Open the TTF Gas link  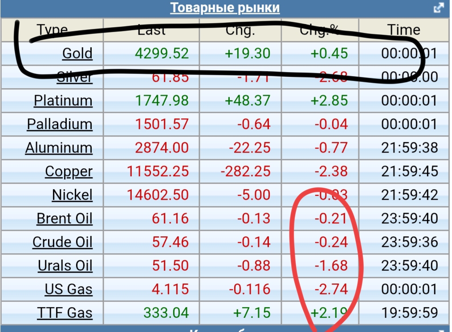click(x=65, y=313)
